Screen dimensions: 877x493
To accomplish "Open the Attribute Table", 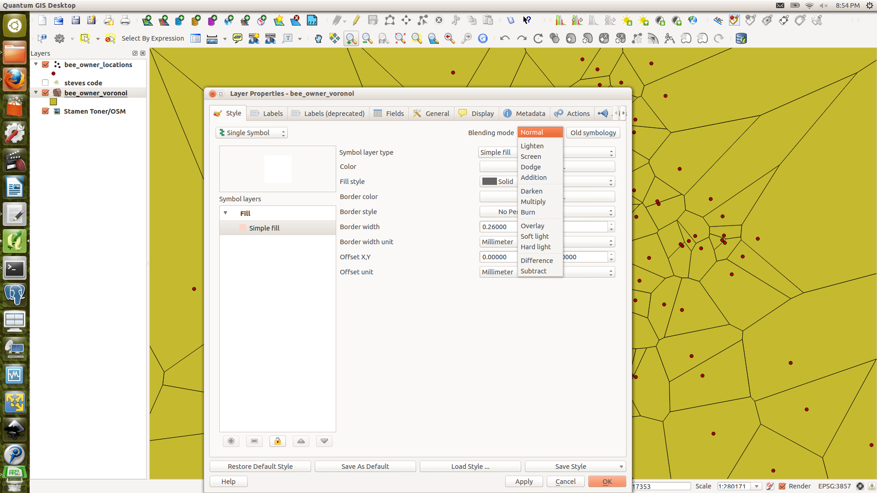I will click(x=195, y=38).
